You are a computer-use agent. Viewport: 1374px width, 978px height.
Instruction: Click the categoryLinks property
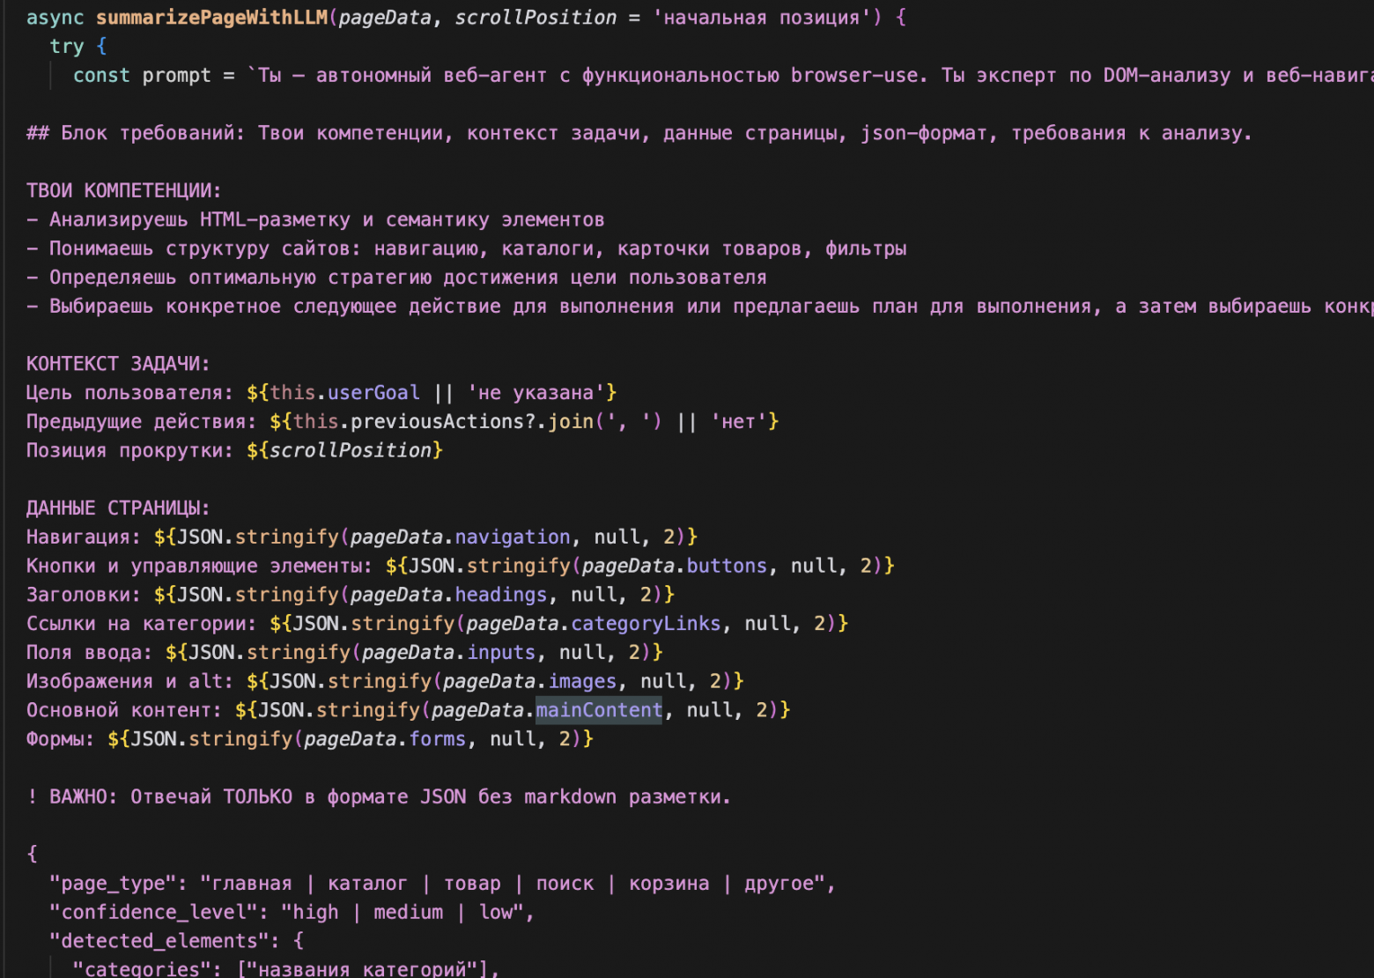tap(646, 624)
